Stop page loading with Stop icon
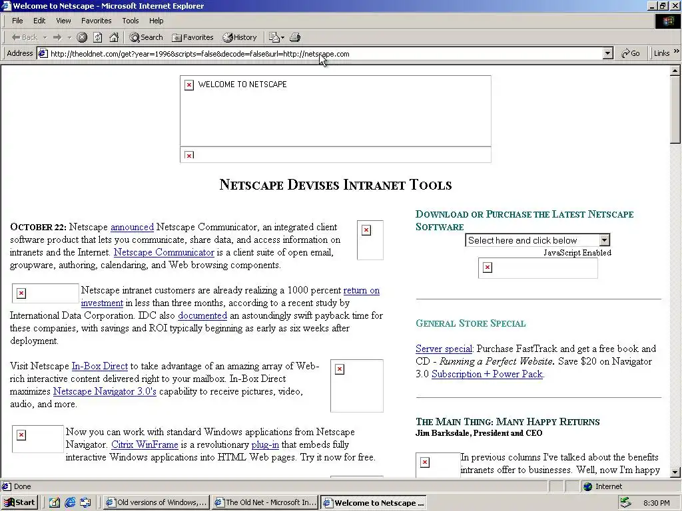 (82, 37)
